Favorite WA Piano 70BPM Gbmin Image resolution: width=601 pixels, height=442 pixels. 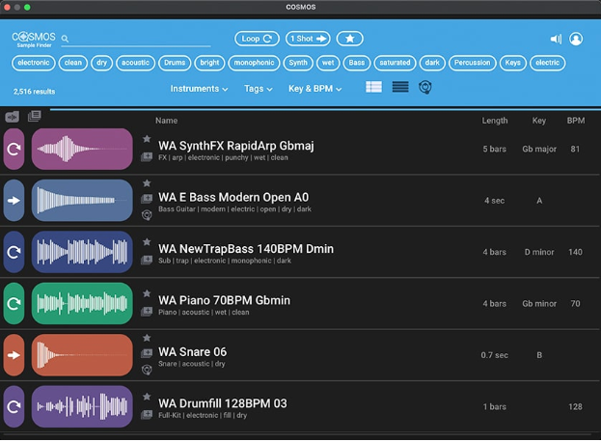[x=147, y=293]
